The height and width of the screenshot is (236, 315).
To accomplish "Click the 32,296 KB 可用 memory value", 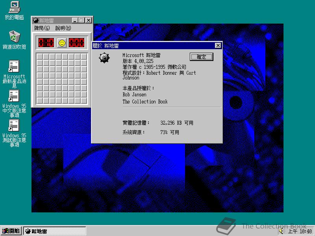I will 177,123.
